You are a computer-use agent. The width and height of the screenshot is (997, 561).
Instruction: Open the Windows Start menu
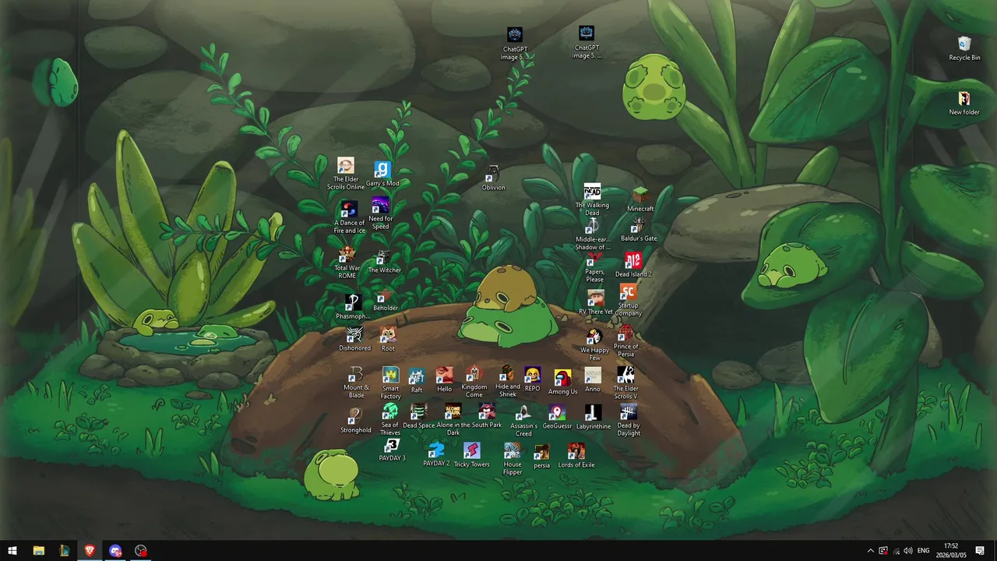click(12, 550)
